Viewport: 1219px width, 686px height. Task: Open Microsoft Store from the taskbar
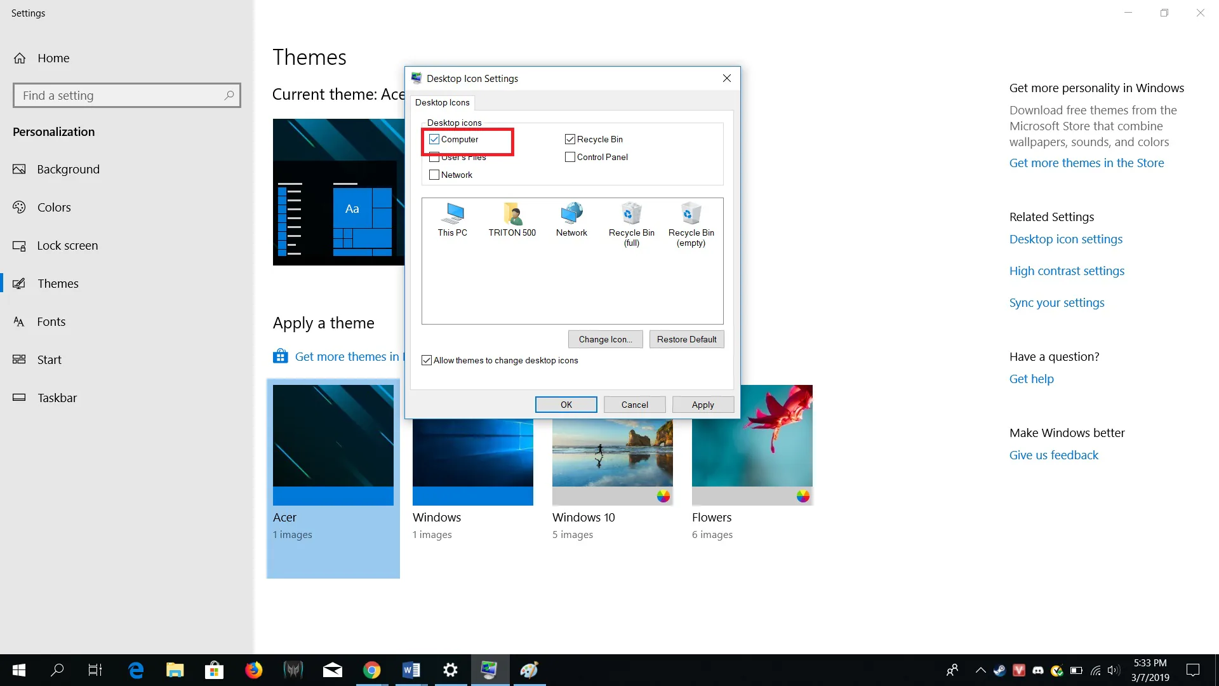[215, 670]
